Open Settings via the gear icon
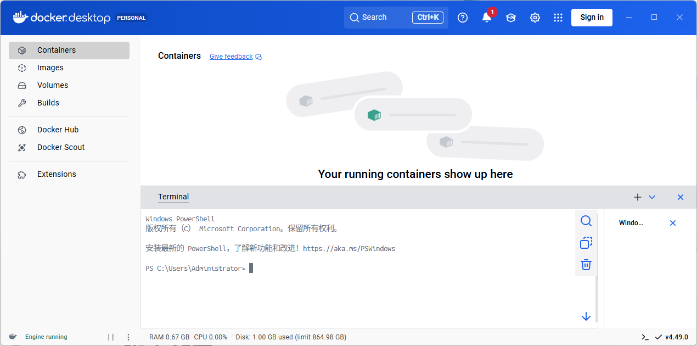Screen dimensions: 697x346 tap(535, 18)
